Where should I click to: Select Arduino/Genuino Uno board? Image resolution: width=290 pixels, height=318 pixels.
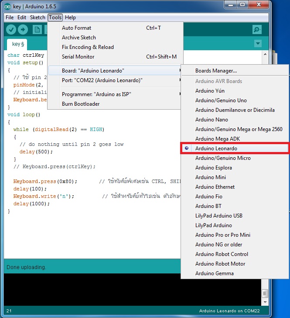coord(235,100)
